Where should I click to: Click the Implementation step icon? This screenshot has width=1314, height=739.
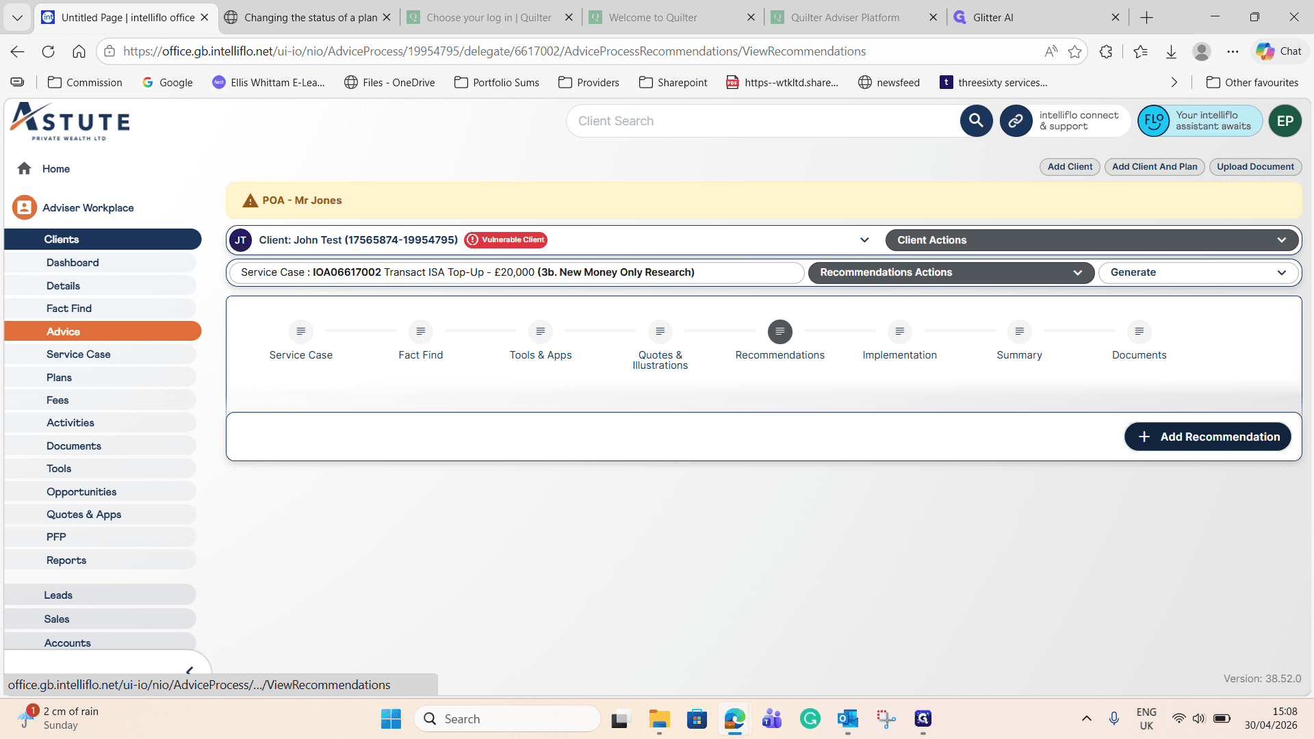tap(900, 331)
